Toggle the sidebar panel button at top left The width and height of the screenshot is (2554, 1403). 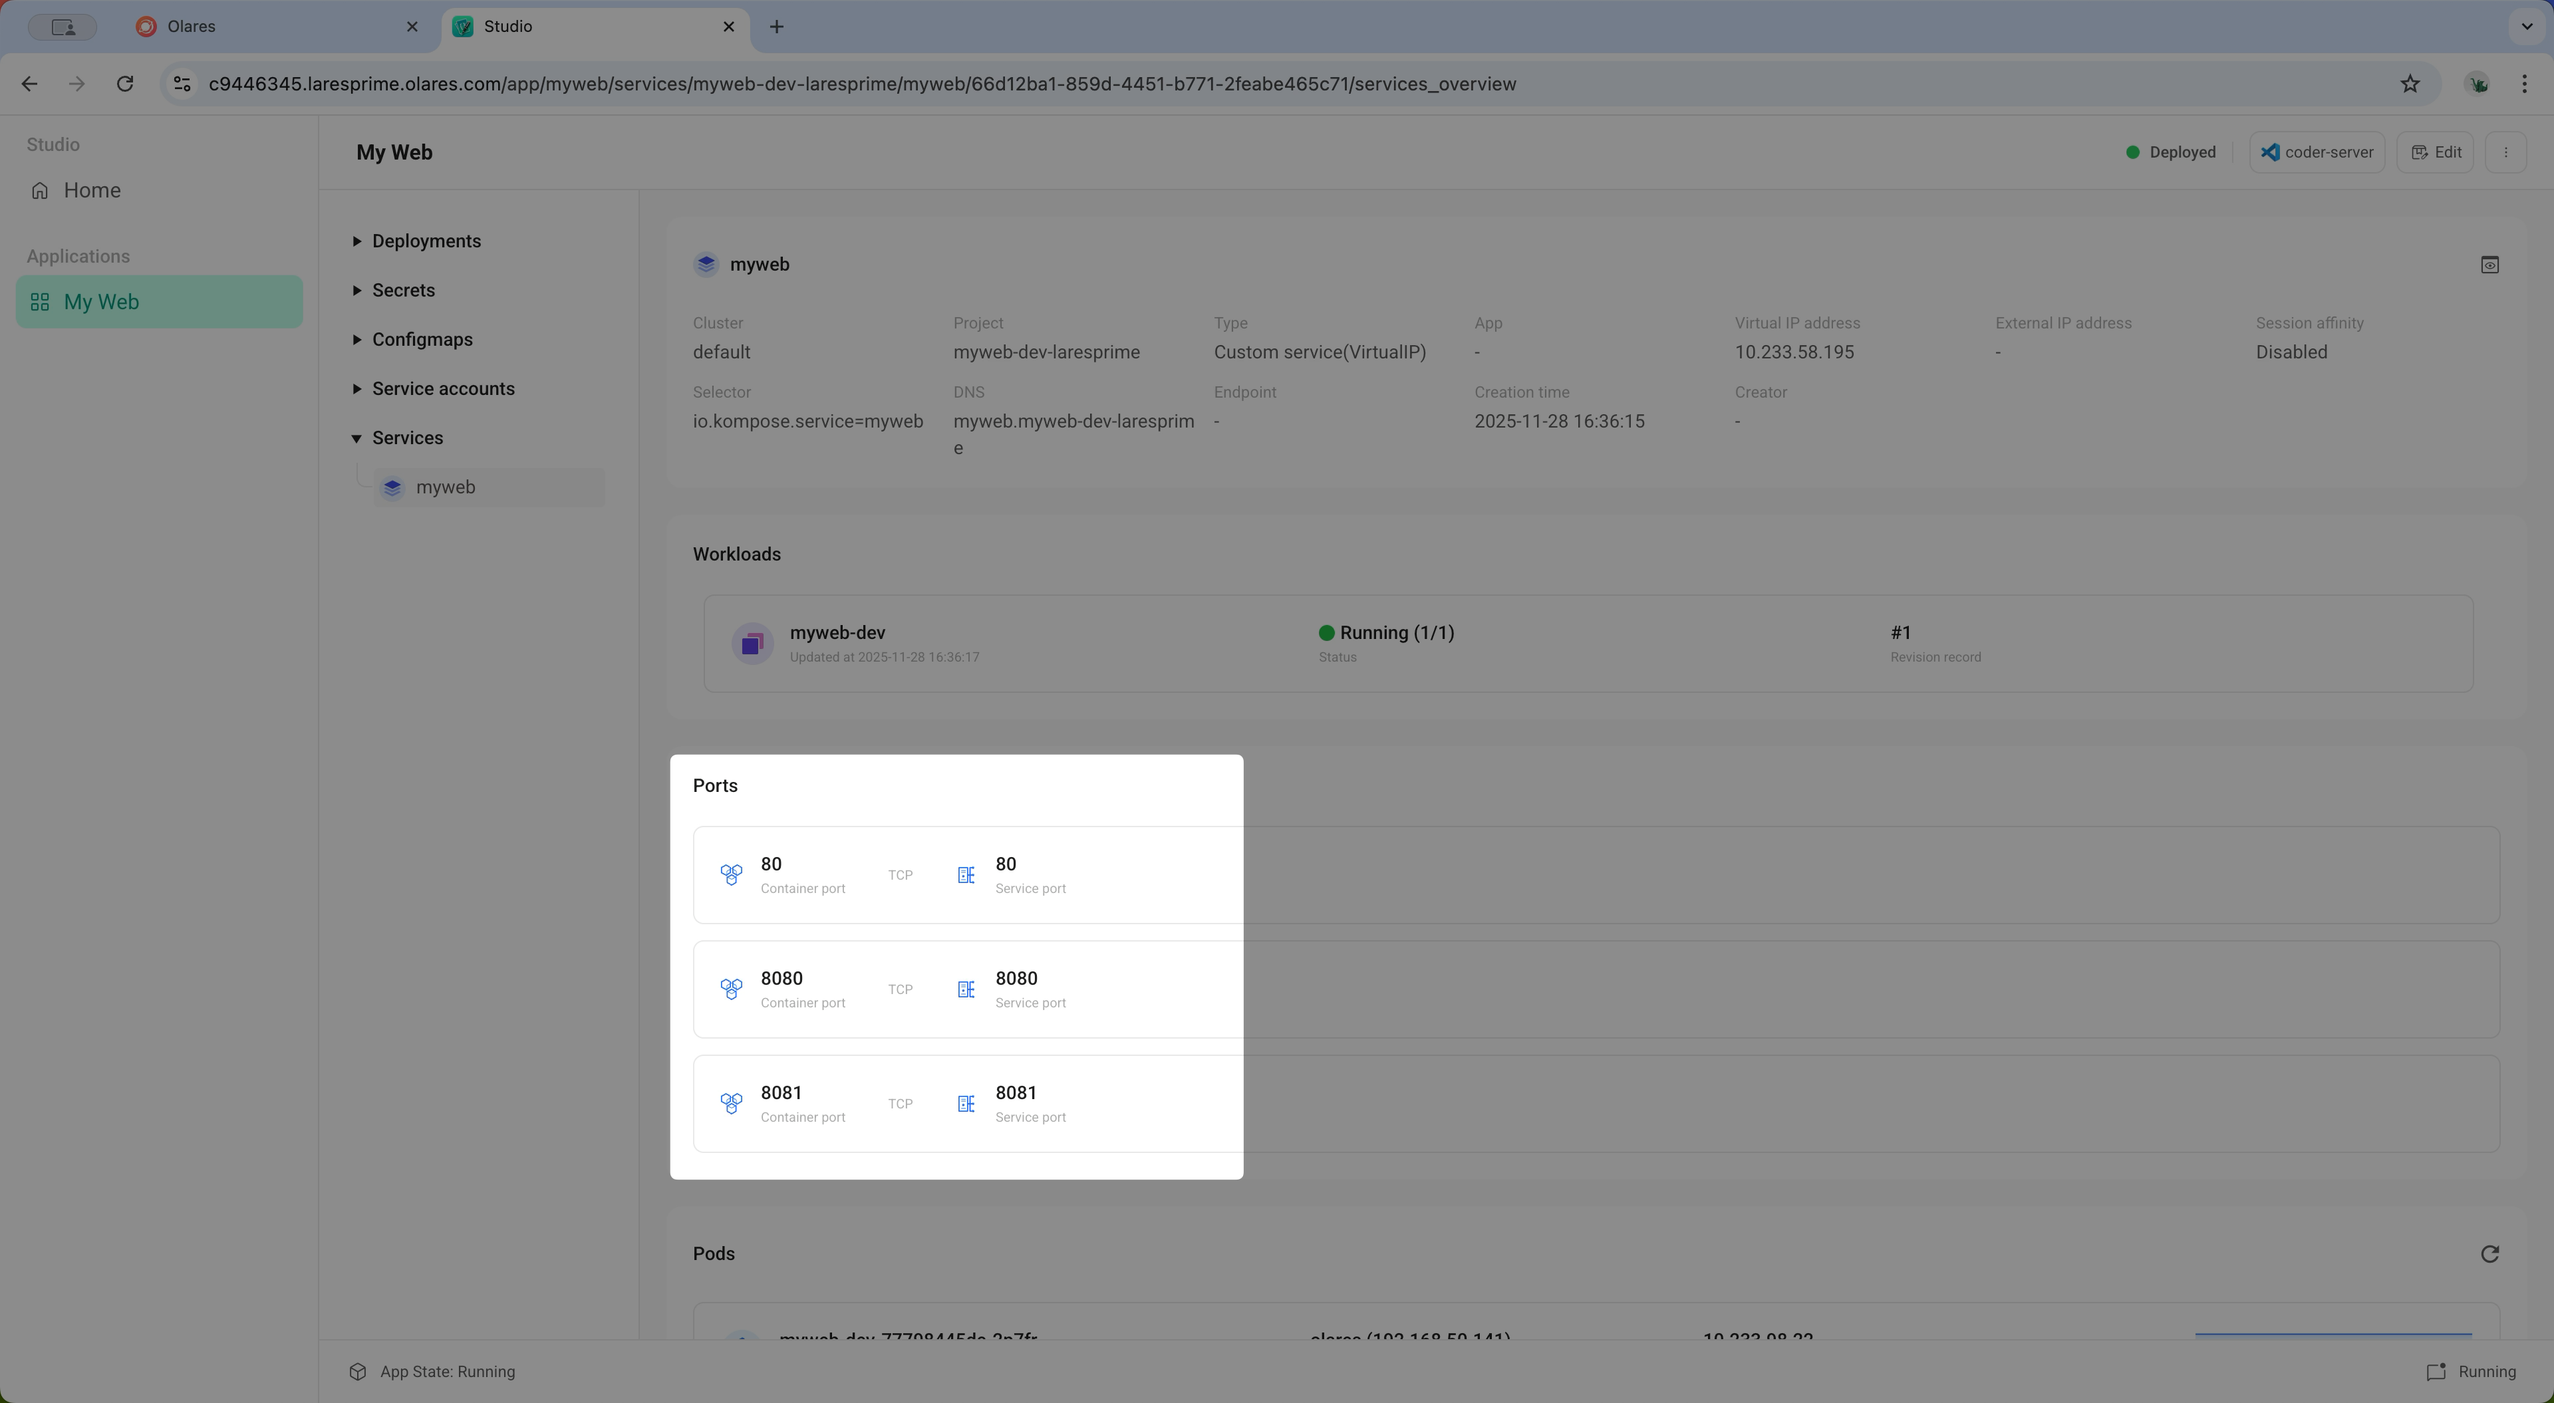[63, 27]
